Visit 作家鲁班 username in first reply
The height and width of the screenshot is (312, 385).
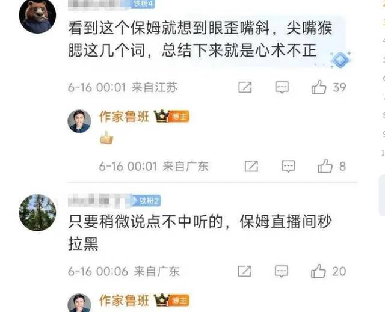pos(124,117)
